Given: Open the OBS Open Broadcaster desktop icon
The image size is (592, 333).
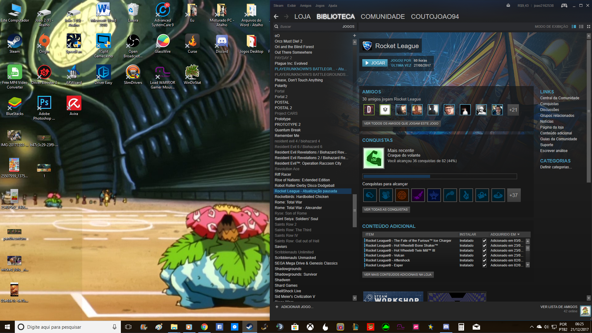Looking at the screenshot, I should pos(133,46).
